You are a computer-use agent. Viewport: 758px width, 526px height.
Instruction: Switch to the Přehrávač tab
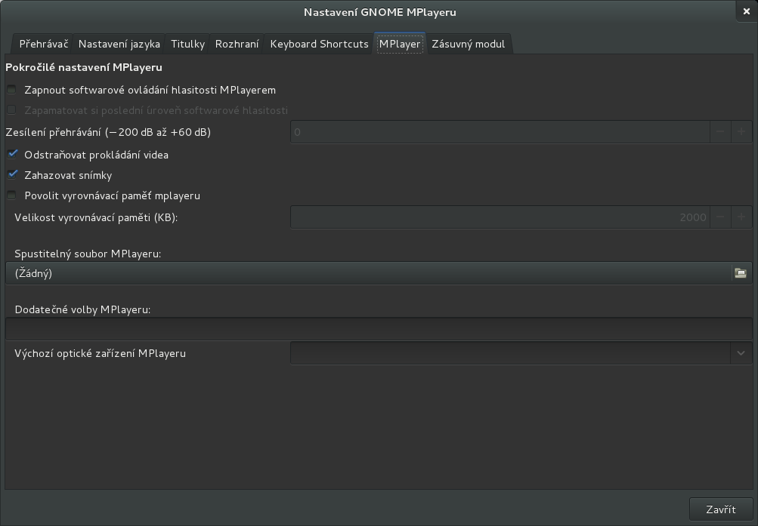43,44
